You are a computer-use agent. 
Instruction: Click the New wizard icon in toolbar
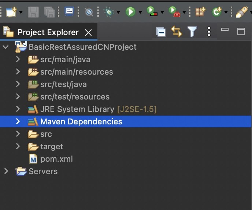[11, 12]
